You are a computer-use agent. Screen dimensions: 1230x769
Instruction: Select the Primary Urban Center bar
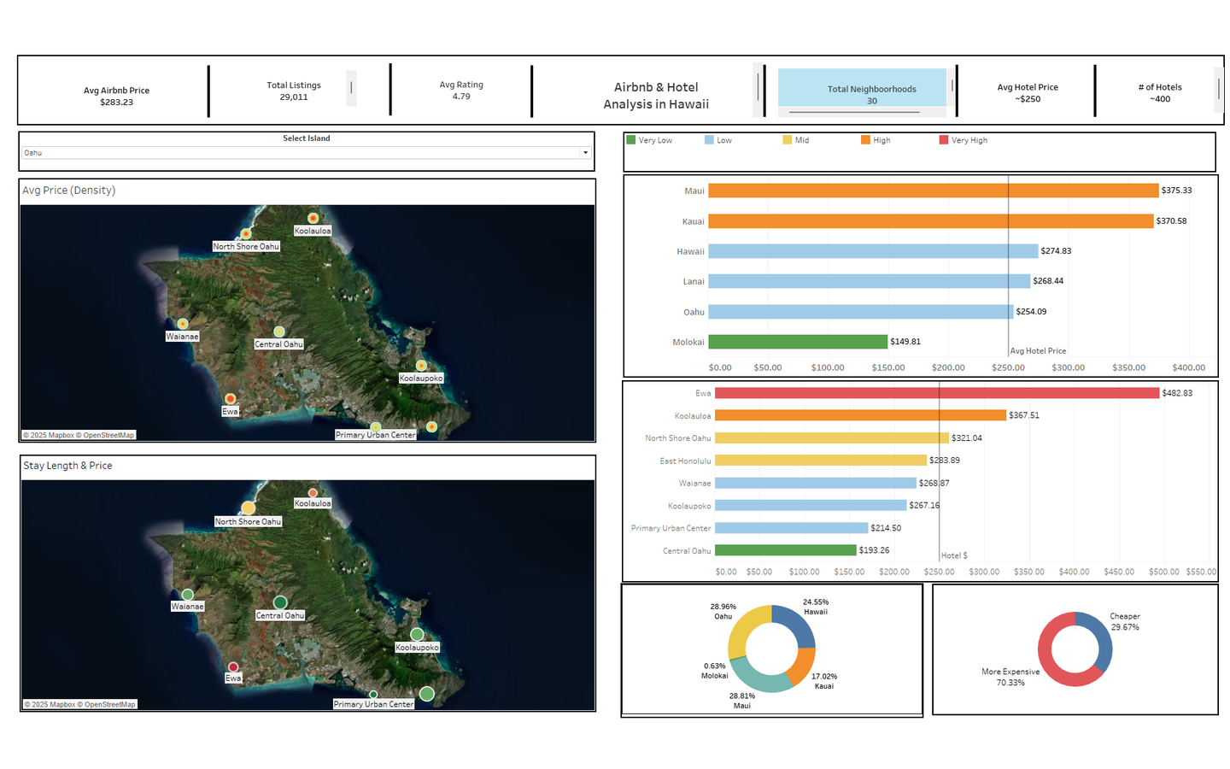click(792, 528)
